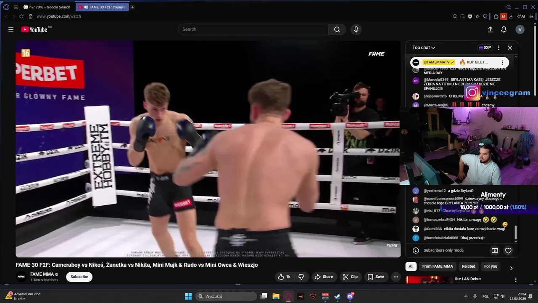
Task: Open YouTube notifications bell
Action: tap(504, 29)
